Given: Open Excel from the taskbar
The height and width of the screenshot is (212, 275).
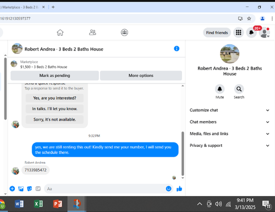Looking at the screenshot, I should coord(38,204).
